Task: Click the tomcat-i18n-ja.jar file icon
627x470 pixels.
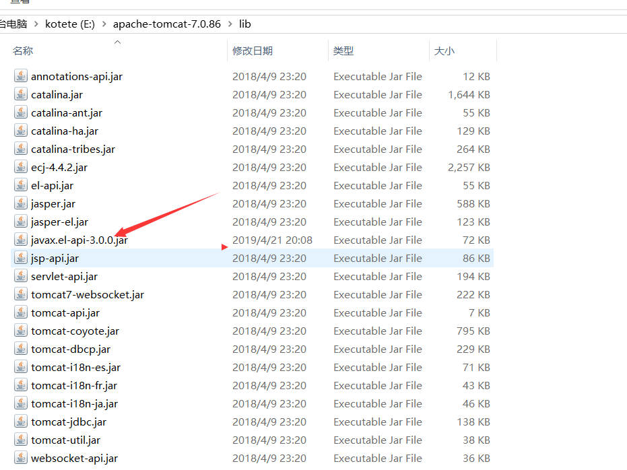Action: point(21,403)
